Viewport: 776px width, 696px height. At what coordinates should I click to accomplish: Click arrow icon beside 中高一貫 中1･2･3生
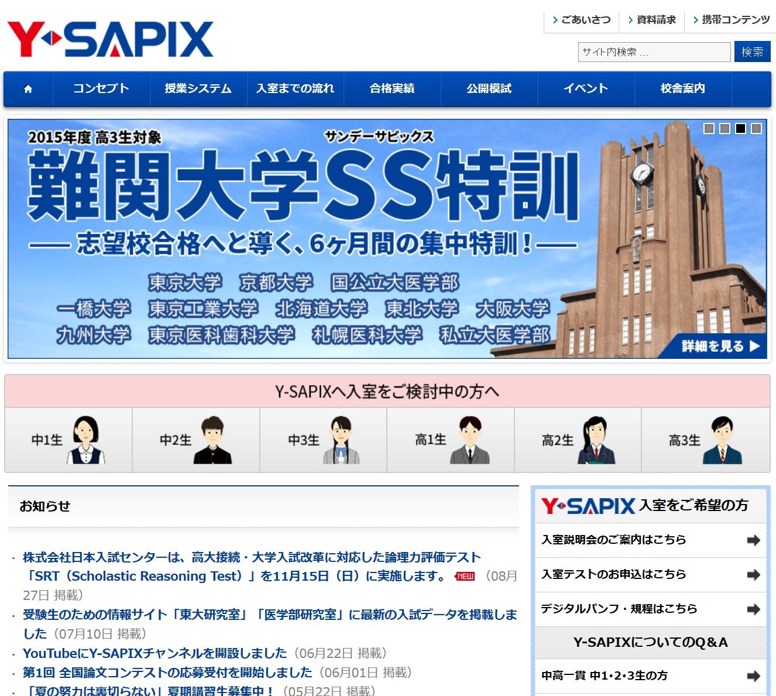click(x=754, y=676)
